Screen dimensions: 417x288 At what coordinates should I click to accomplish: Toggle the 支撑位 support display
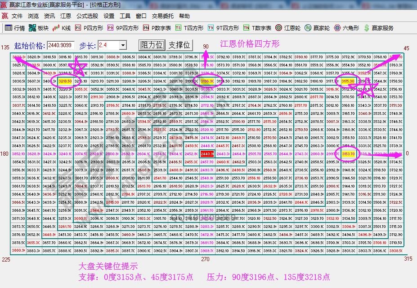pyautogui.click(x=178, y=45)
